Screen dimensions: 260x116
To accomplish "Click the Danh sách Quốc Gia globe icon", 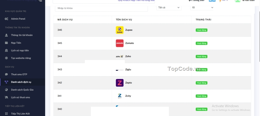I will pyautogui.click(x=7, y=90).
